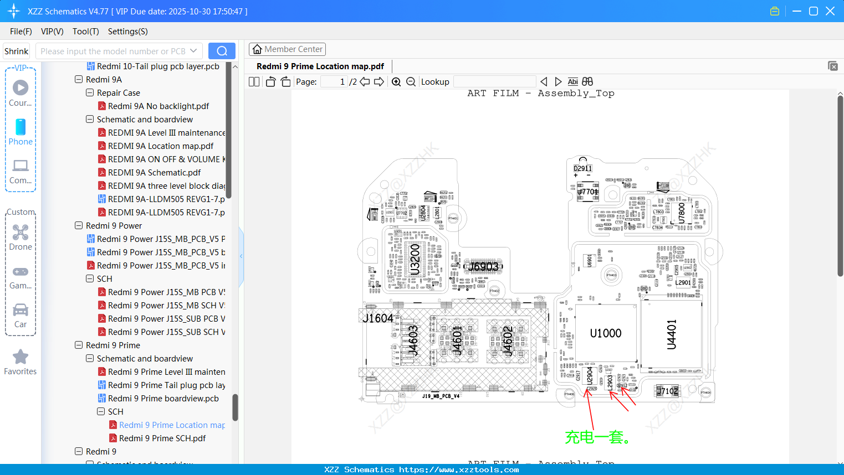Find next lookup result
Image resolution: width=844 pixels, height=475 pixels.
[558, 81]
